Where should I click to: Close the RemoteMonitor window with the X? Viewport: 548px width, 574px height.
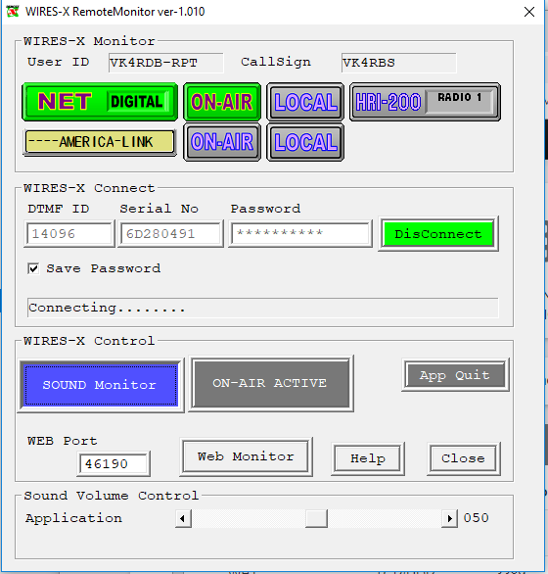click(x=529, y=12)
